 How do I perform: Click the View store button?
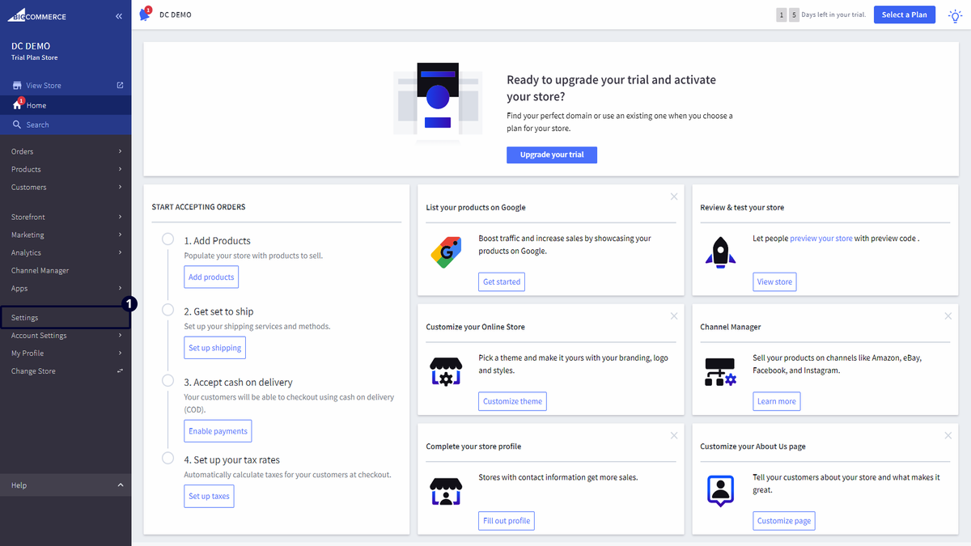[774, 281]
